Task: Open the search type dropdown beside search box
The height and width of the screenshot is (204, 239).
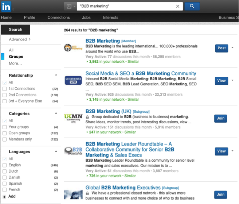Action: point(70,6)
